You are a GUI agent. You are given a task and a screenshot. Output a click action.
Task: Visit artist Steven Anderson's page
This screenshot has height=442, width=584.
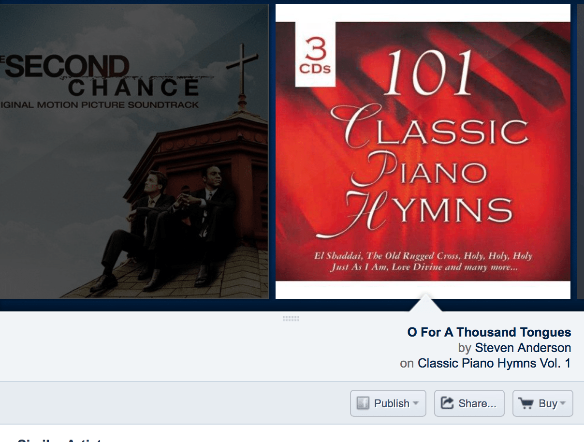(523, 348)
